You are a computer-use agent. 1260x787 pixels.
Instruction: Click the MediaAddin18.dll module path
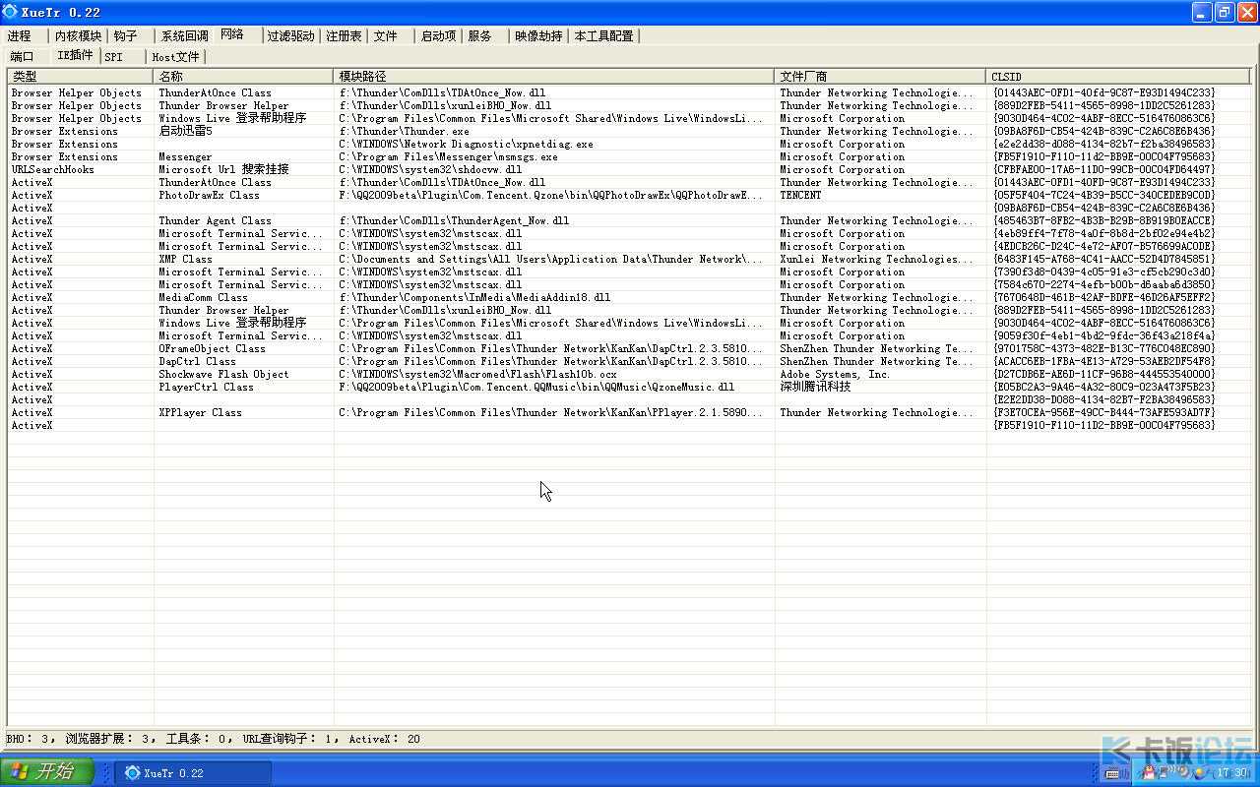coord(474,297)
